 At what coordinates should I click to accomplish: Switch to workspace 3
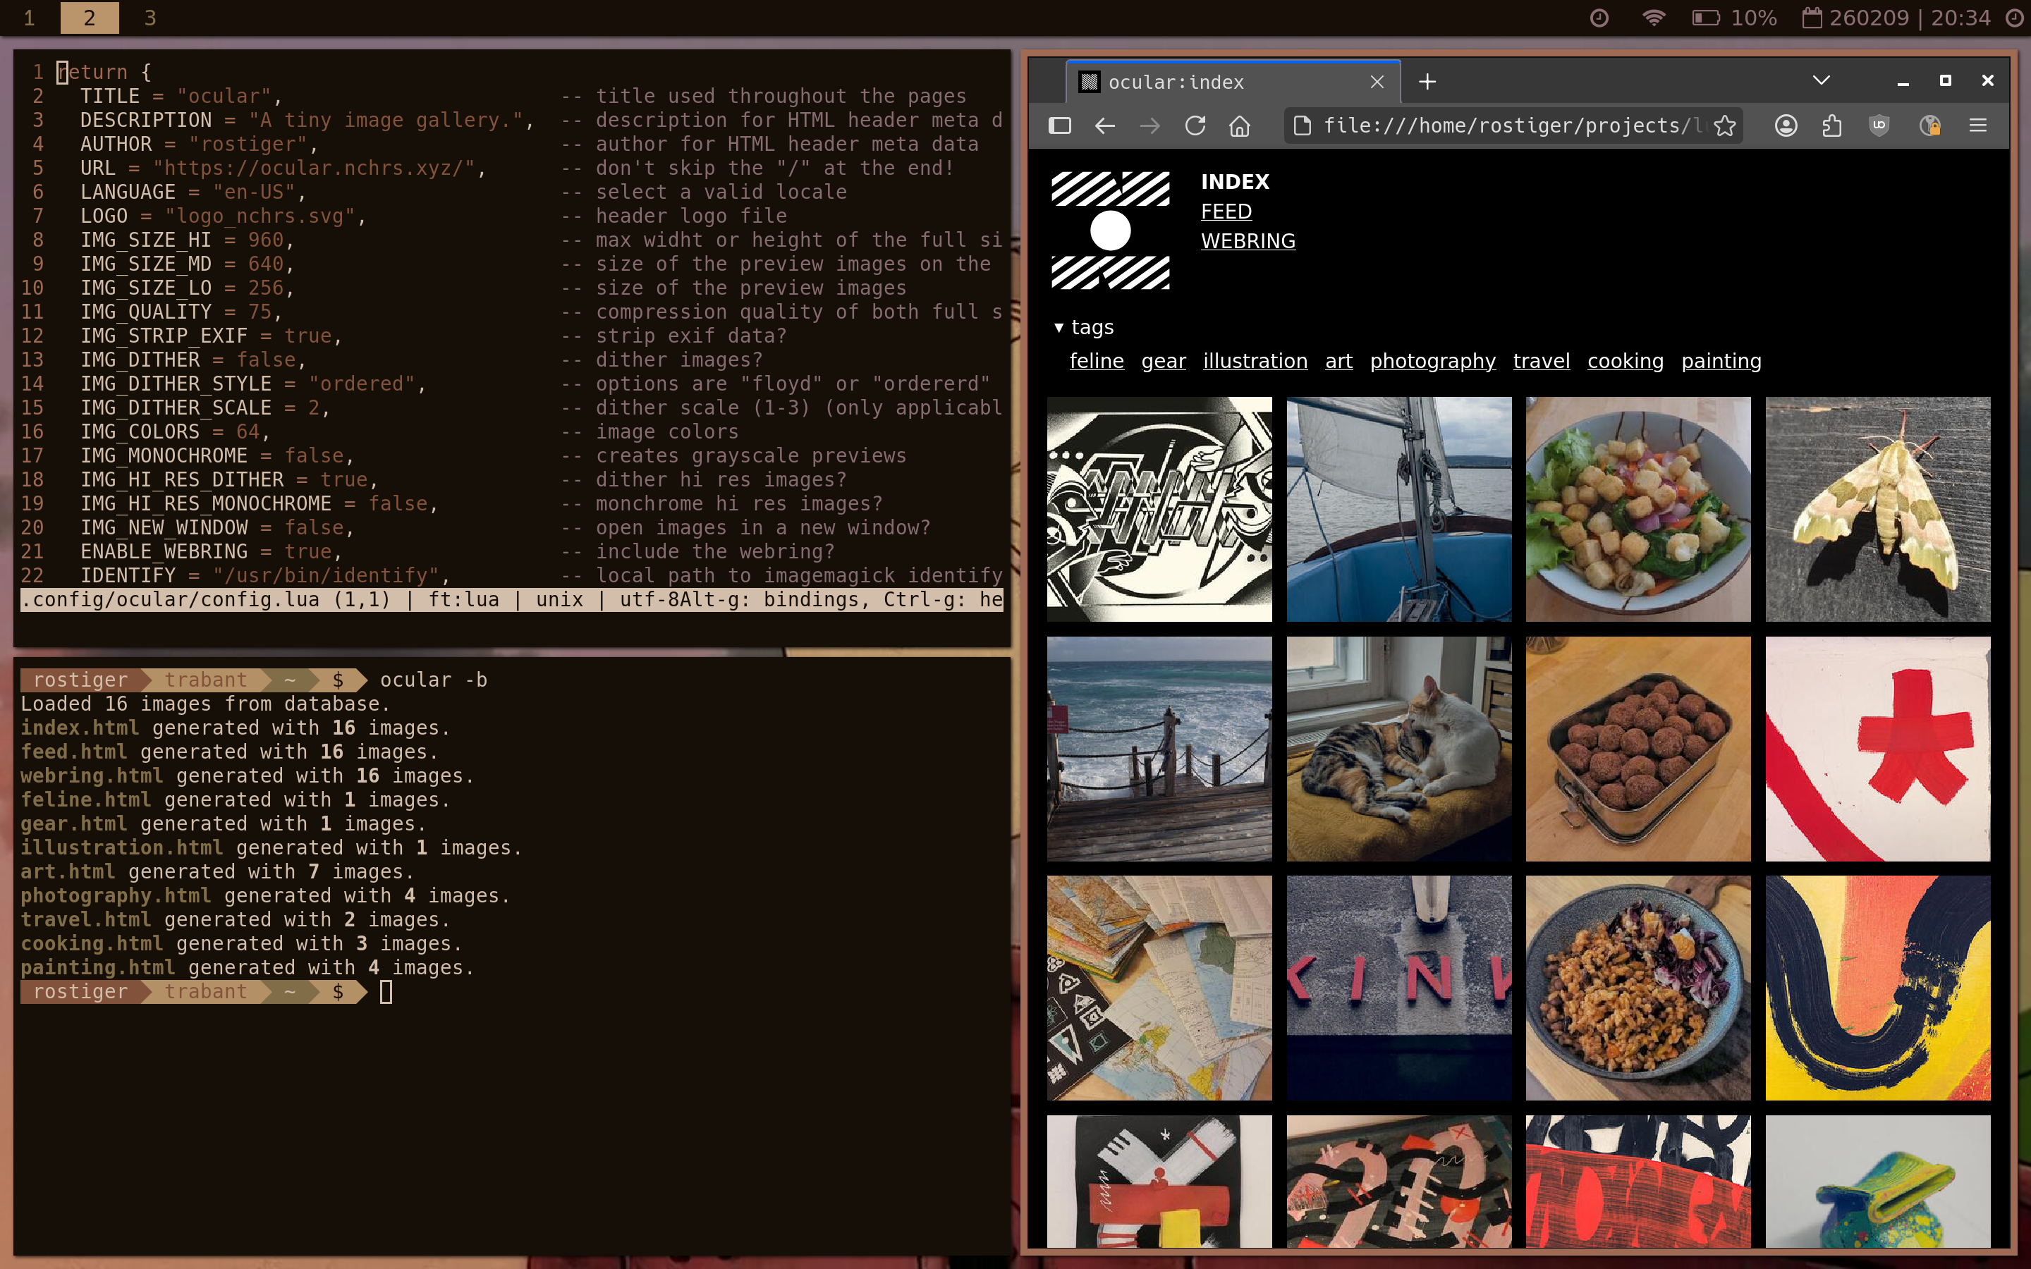[150, 18]
